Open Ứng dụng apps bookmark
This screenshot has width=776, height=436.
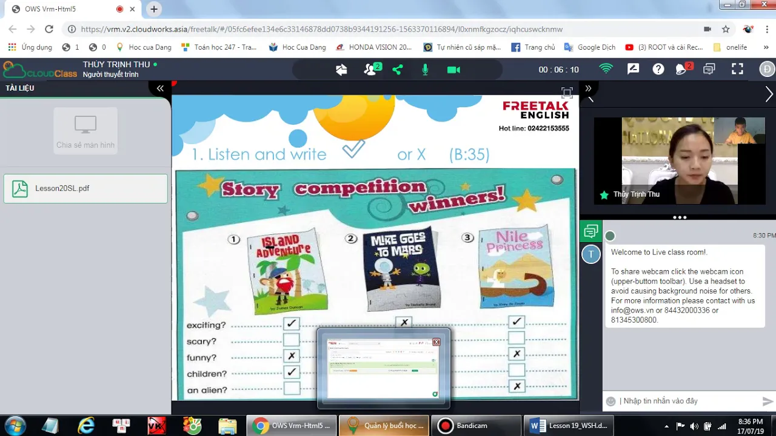coord(30,47)
